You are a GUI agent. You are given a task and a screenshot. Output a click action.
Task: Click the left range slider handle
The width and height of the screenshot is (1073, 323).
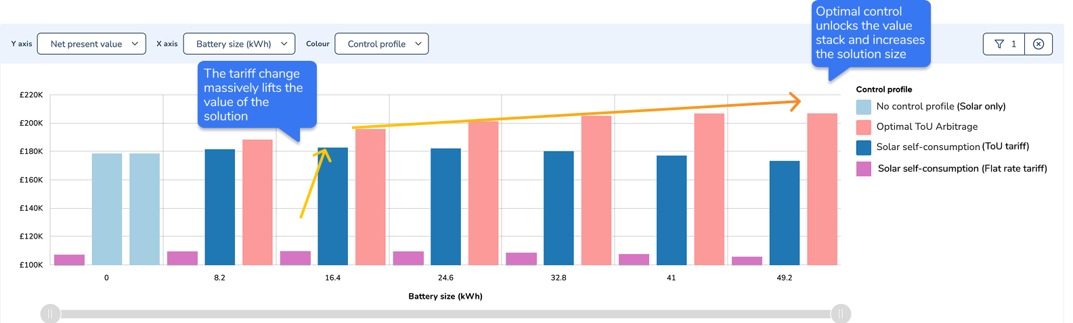coord(50,314)
